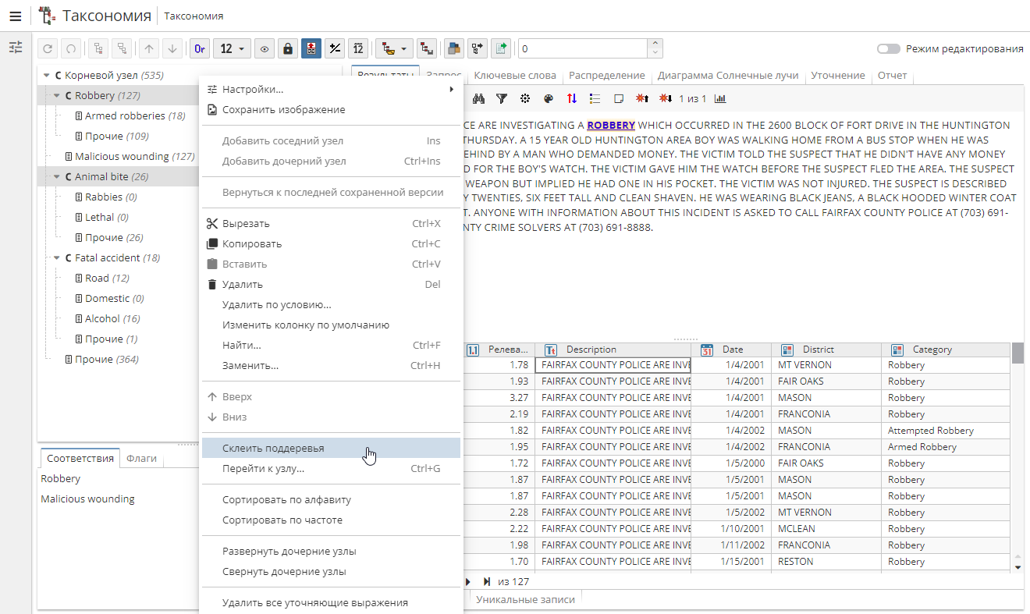Click the green sheet export icon
The height and width of the screenshot is (614, 1030).
tap(500, 48)
